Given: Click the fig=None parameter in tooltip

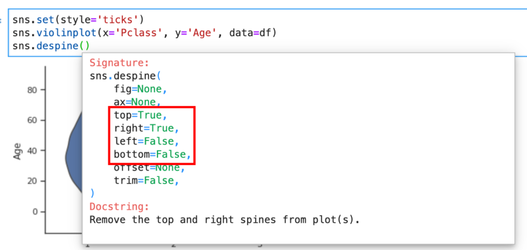Looking at the screenshot, I should (x=140, y=88).
